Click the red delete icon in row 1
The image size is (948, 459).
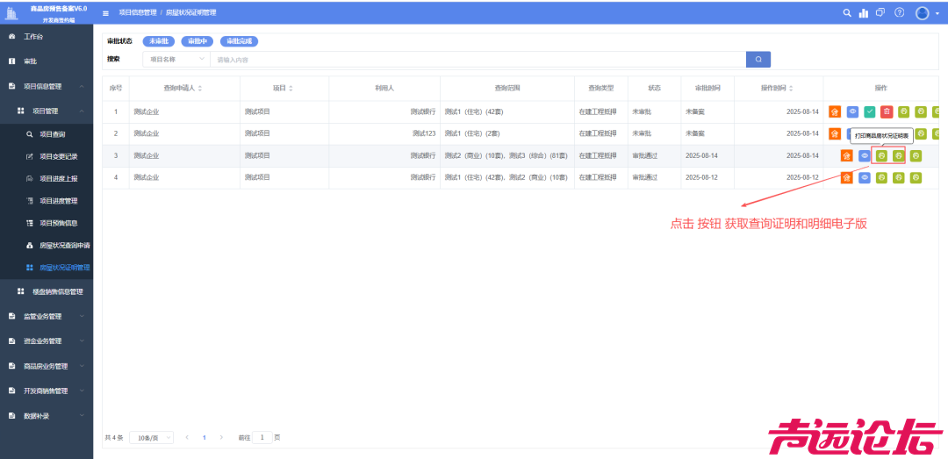pyautogui.click(x=887, y=111)
